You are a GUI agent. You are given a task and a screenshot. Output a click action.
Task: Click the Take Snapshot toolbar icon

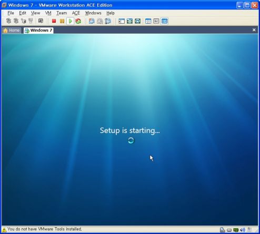92,21
